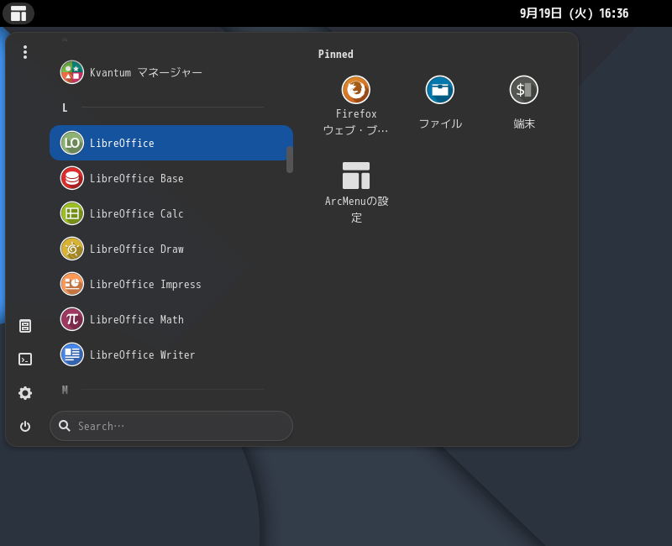Open LibreOffice Impress presentation icon

point(72,284)
